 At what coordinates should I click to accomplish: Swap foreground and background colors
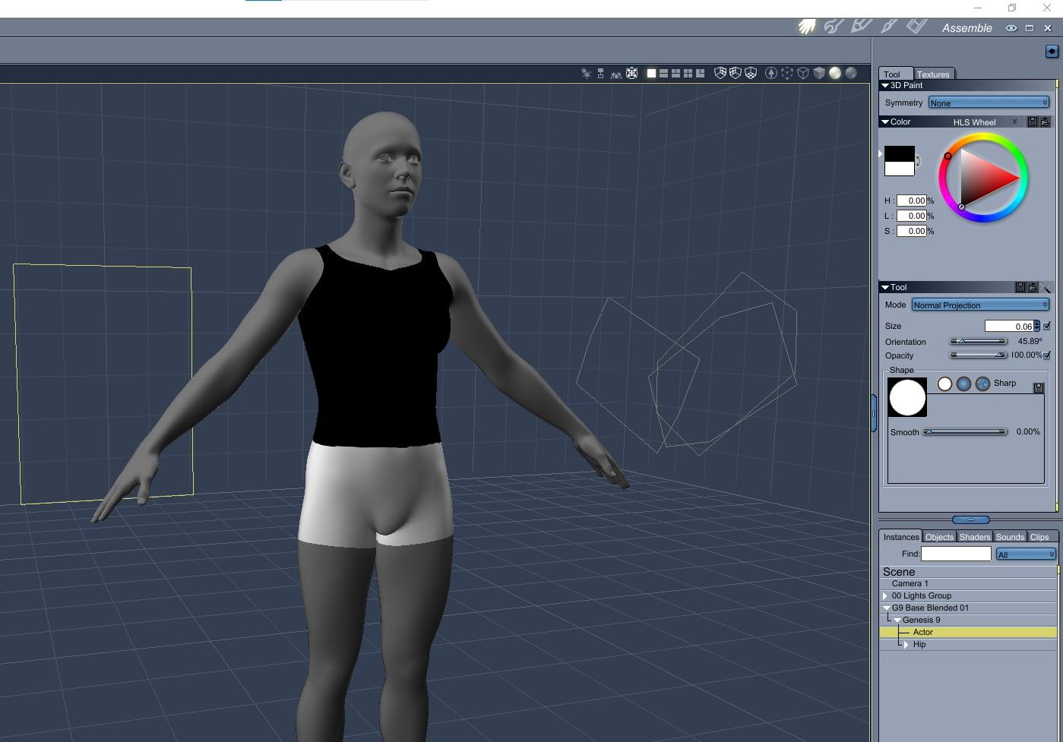click(x=918, y=161)
